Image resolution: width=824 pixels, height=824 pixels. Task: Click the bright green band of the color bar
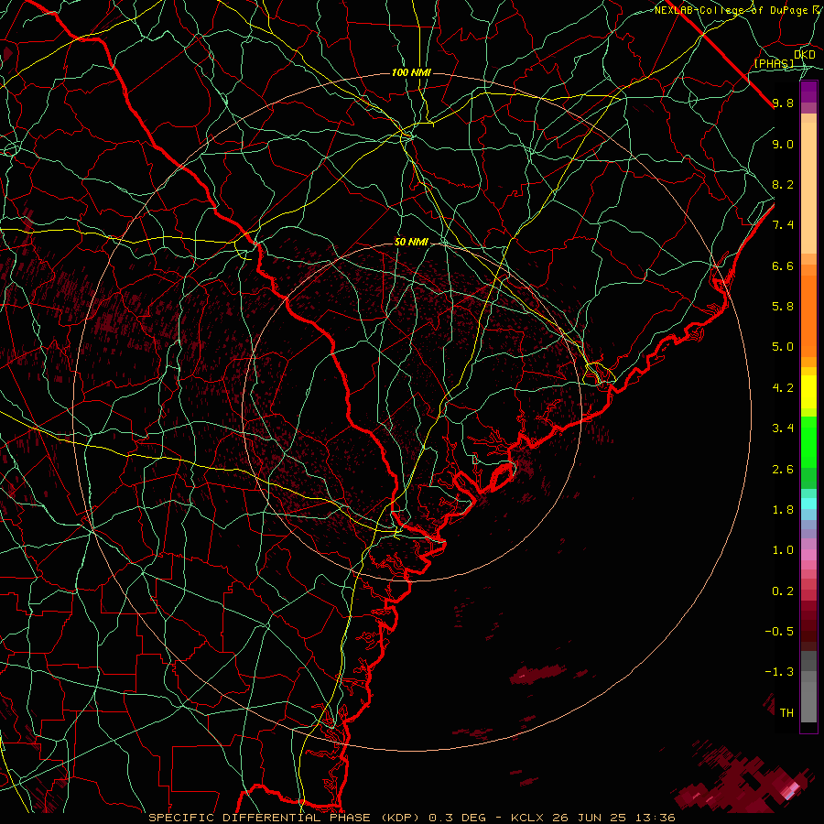[808, 441]
